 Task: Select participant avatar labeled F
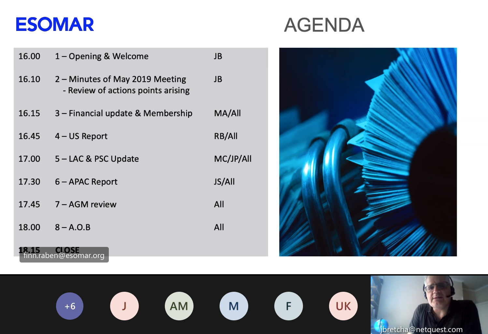pos(289,306)
